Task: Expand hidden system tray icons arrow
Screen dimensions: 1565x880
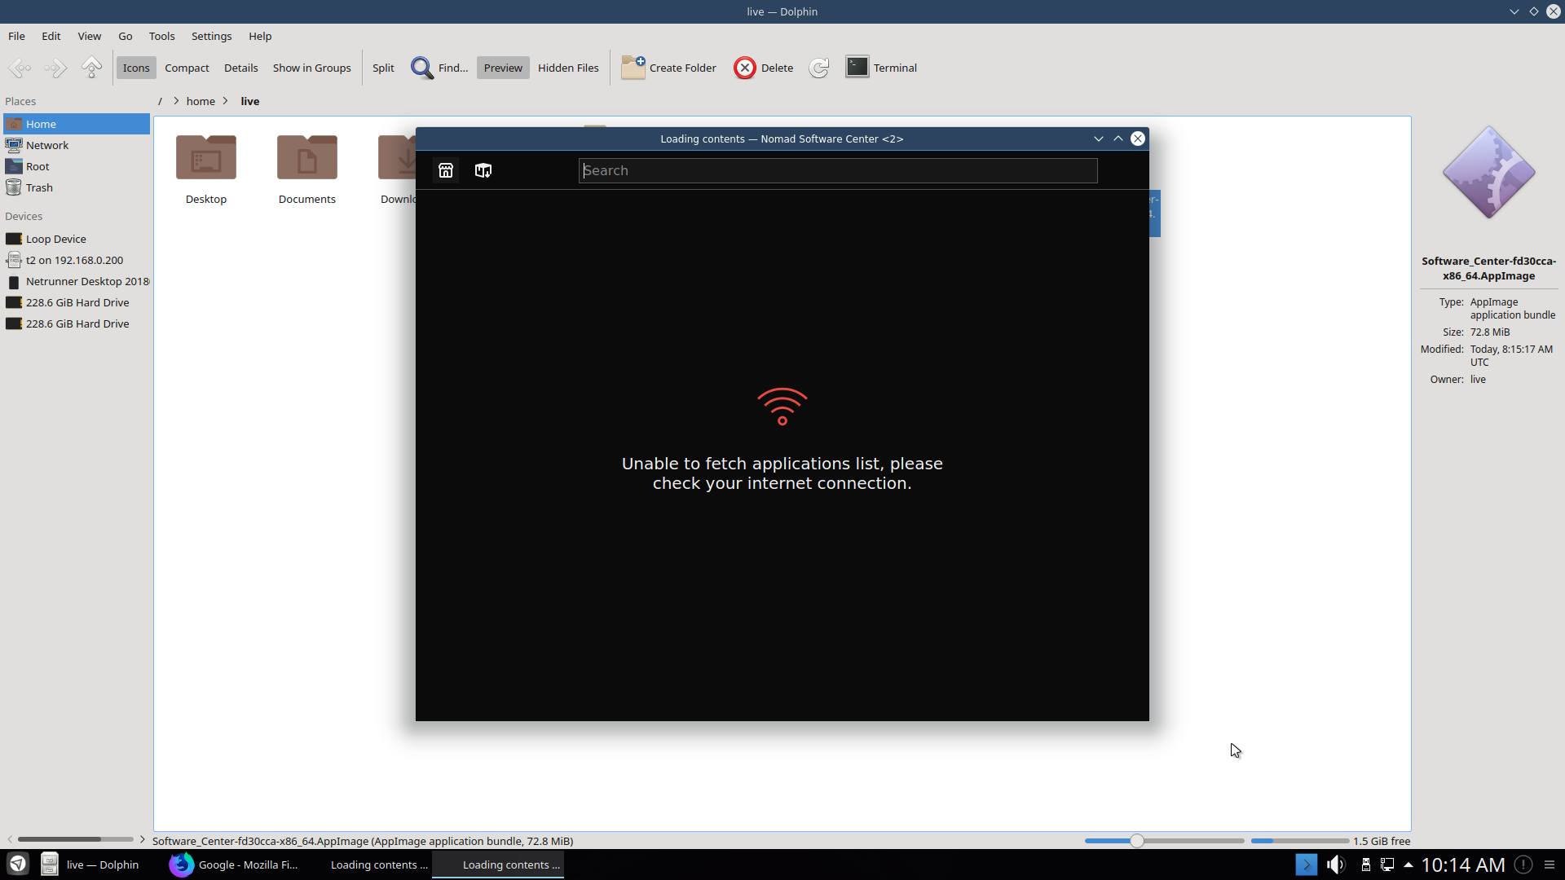Action: (1408, 865)
